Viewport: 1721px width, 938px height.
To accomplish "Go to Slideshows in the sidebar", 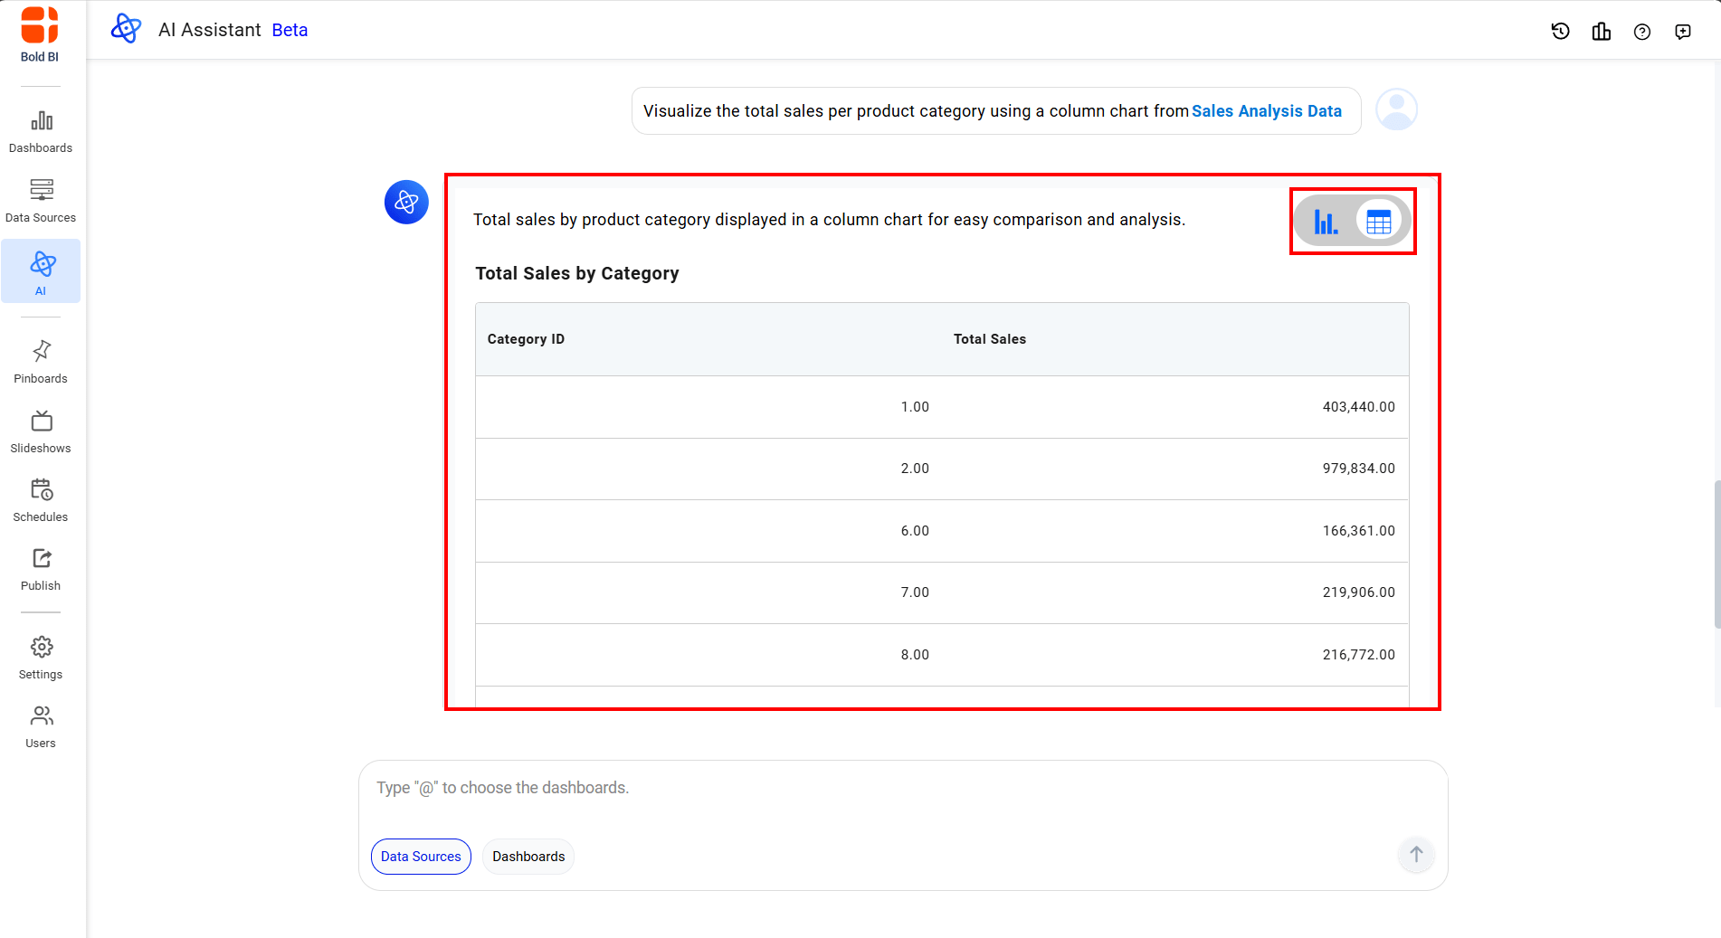I will coord(41,431).
